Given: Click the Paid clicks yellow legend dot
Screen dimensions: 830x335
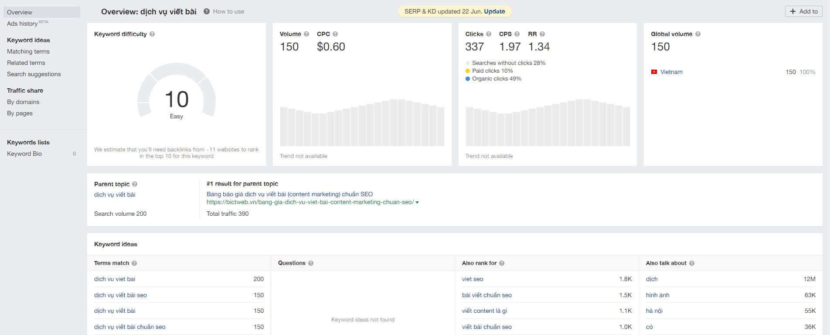Looking at the screenshot, I should pos(468,71).
